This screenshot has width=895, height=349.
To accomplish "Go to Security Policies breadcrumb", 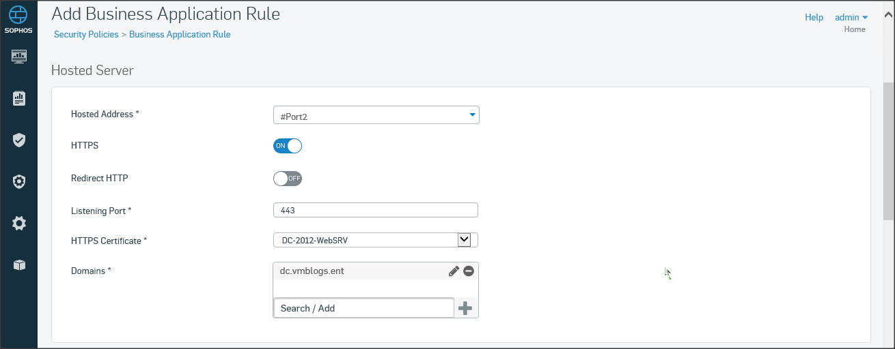I will coord(86,34).
